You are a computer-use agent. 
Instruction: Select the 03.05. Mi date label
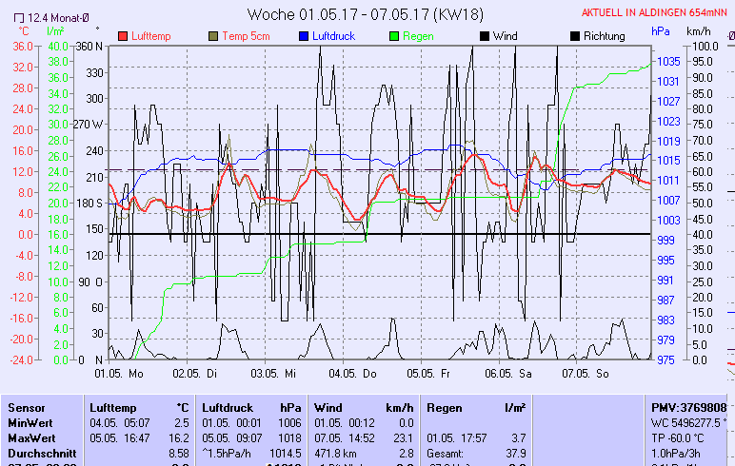275,374
